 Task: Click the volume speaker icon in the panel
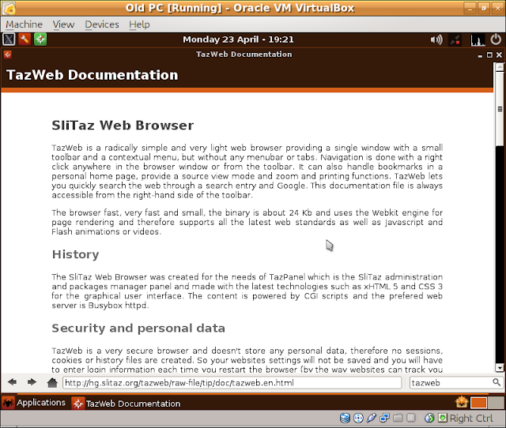click(x=436, y=40)
